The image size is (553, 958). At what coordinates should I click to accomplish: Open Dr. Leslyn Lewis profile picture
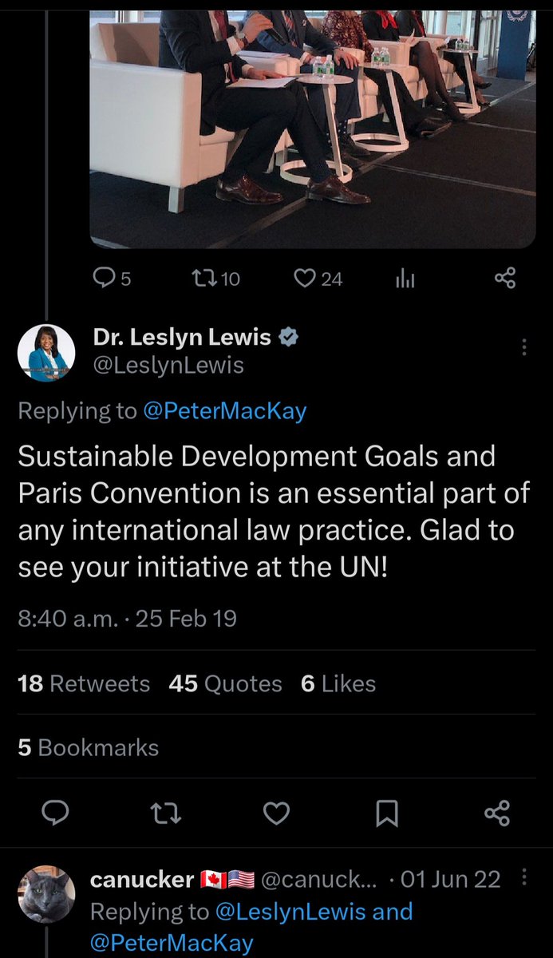(x=46, y=352)
